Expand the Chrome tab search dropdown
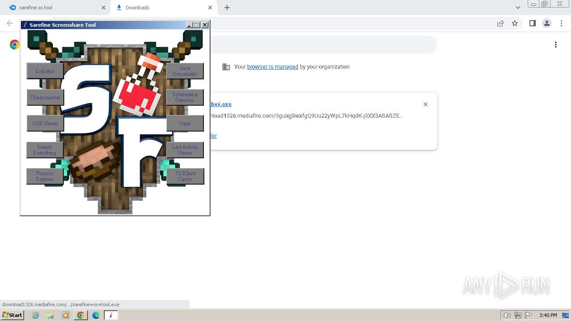The width and height of the screenshot is (571, 321). coord(517,8)
